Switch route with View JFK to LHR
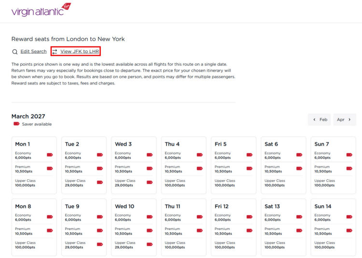The image size is (362, 258). [80, 51]
